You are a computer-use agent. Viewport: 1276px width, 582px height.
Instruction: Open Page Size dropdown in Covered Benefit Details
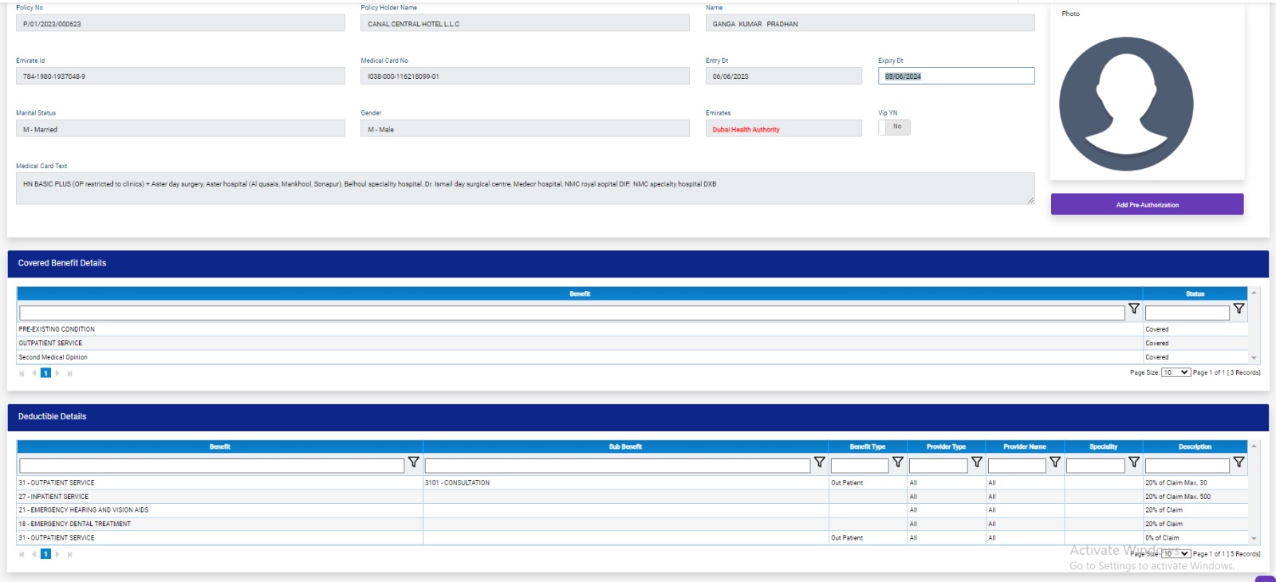[1176, 372]
